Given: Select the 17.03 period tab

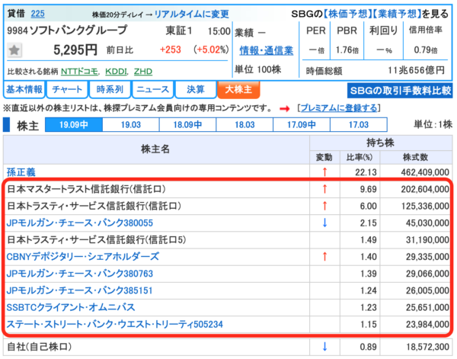Looking at the screenshot, I should [359, 125].
